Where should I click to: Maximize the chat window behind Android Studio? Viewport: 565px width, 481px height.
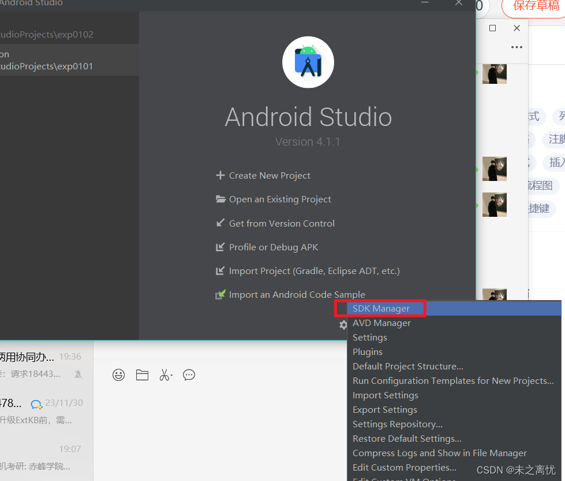[x=493, y=28]
